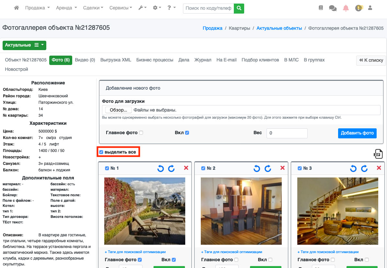Click the 'Вес' input field
387x268 pixels.
point(287,133)
